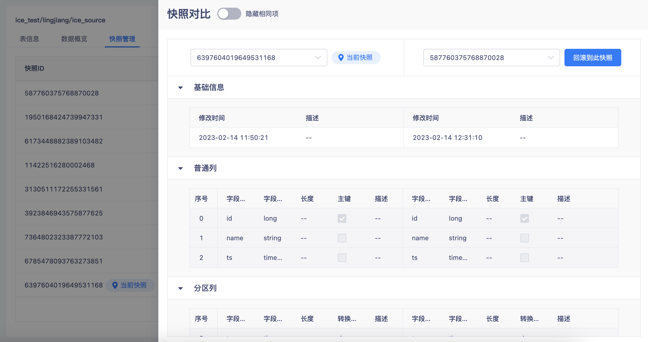Toggle primary key checkbox for left name row
The height and width of the screenshot is (342, 648).
342,238
